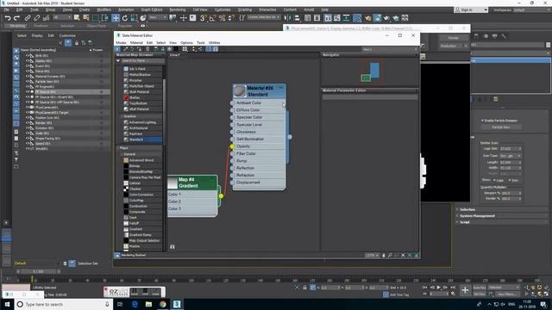Select the Logo radio button under Show
Viewport: 552px width, 310px height.
(494, 180)
